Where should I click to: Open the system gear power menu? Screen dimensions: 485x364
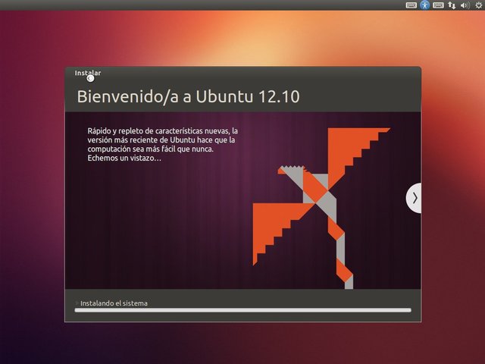click(478, 5)
